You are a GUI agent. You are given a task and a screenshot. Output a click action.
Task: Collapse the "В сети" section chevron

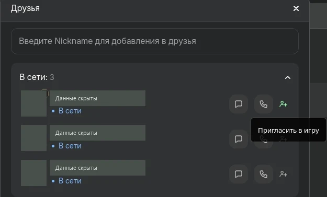click(288, 77)
